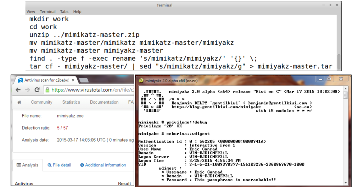Click 'This passphrase is uncrackable!!' text
The image size is (359, 187).
pyautogui.click(x=235, y=180)
